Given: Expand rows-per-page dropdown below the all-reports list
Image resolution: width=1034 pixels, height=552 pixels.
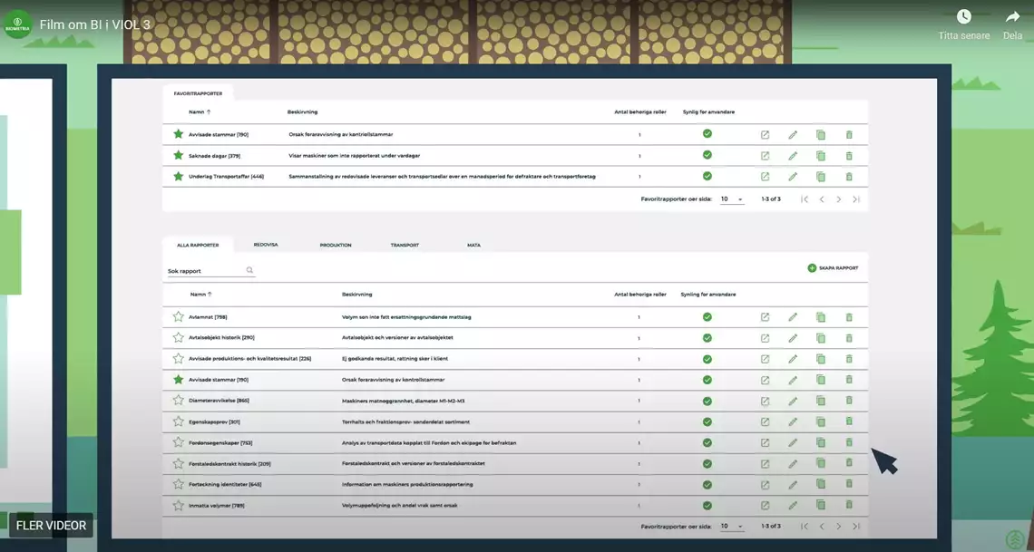Looking at the screenshot, I should coord(732,526).
